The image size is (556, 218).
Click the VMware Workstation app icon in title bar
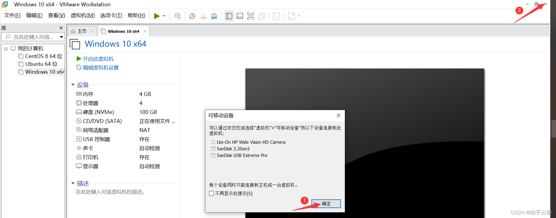5,5
